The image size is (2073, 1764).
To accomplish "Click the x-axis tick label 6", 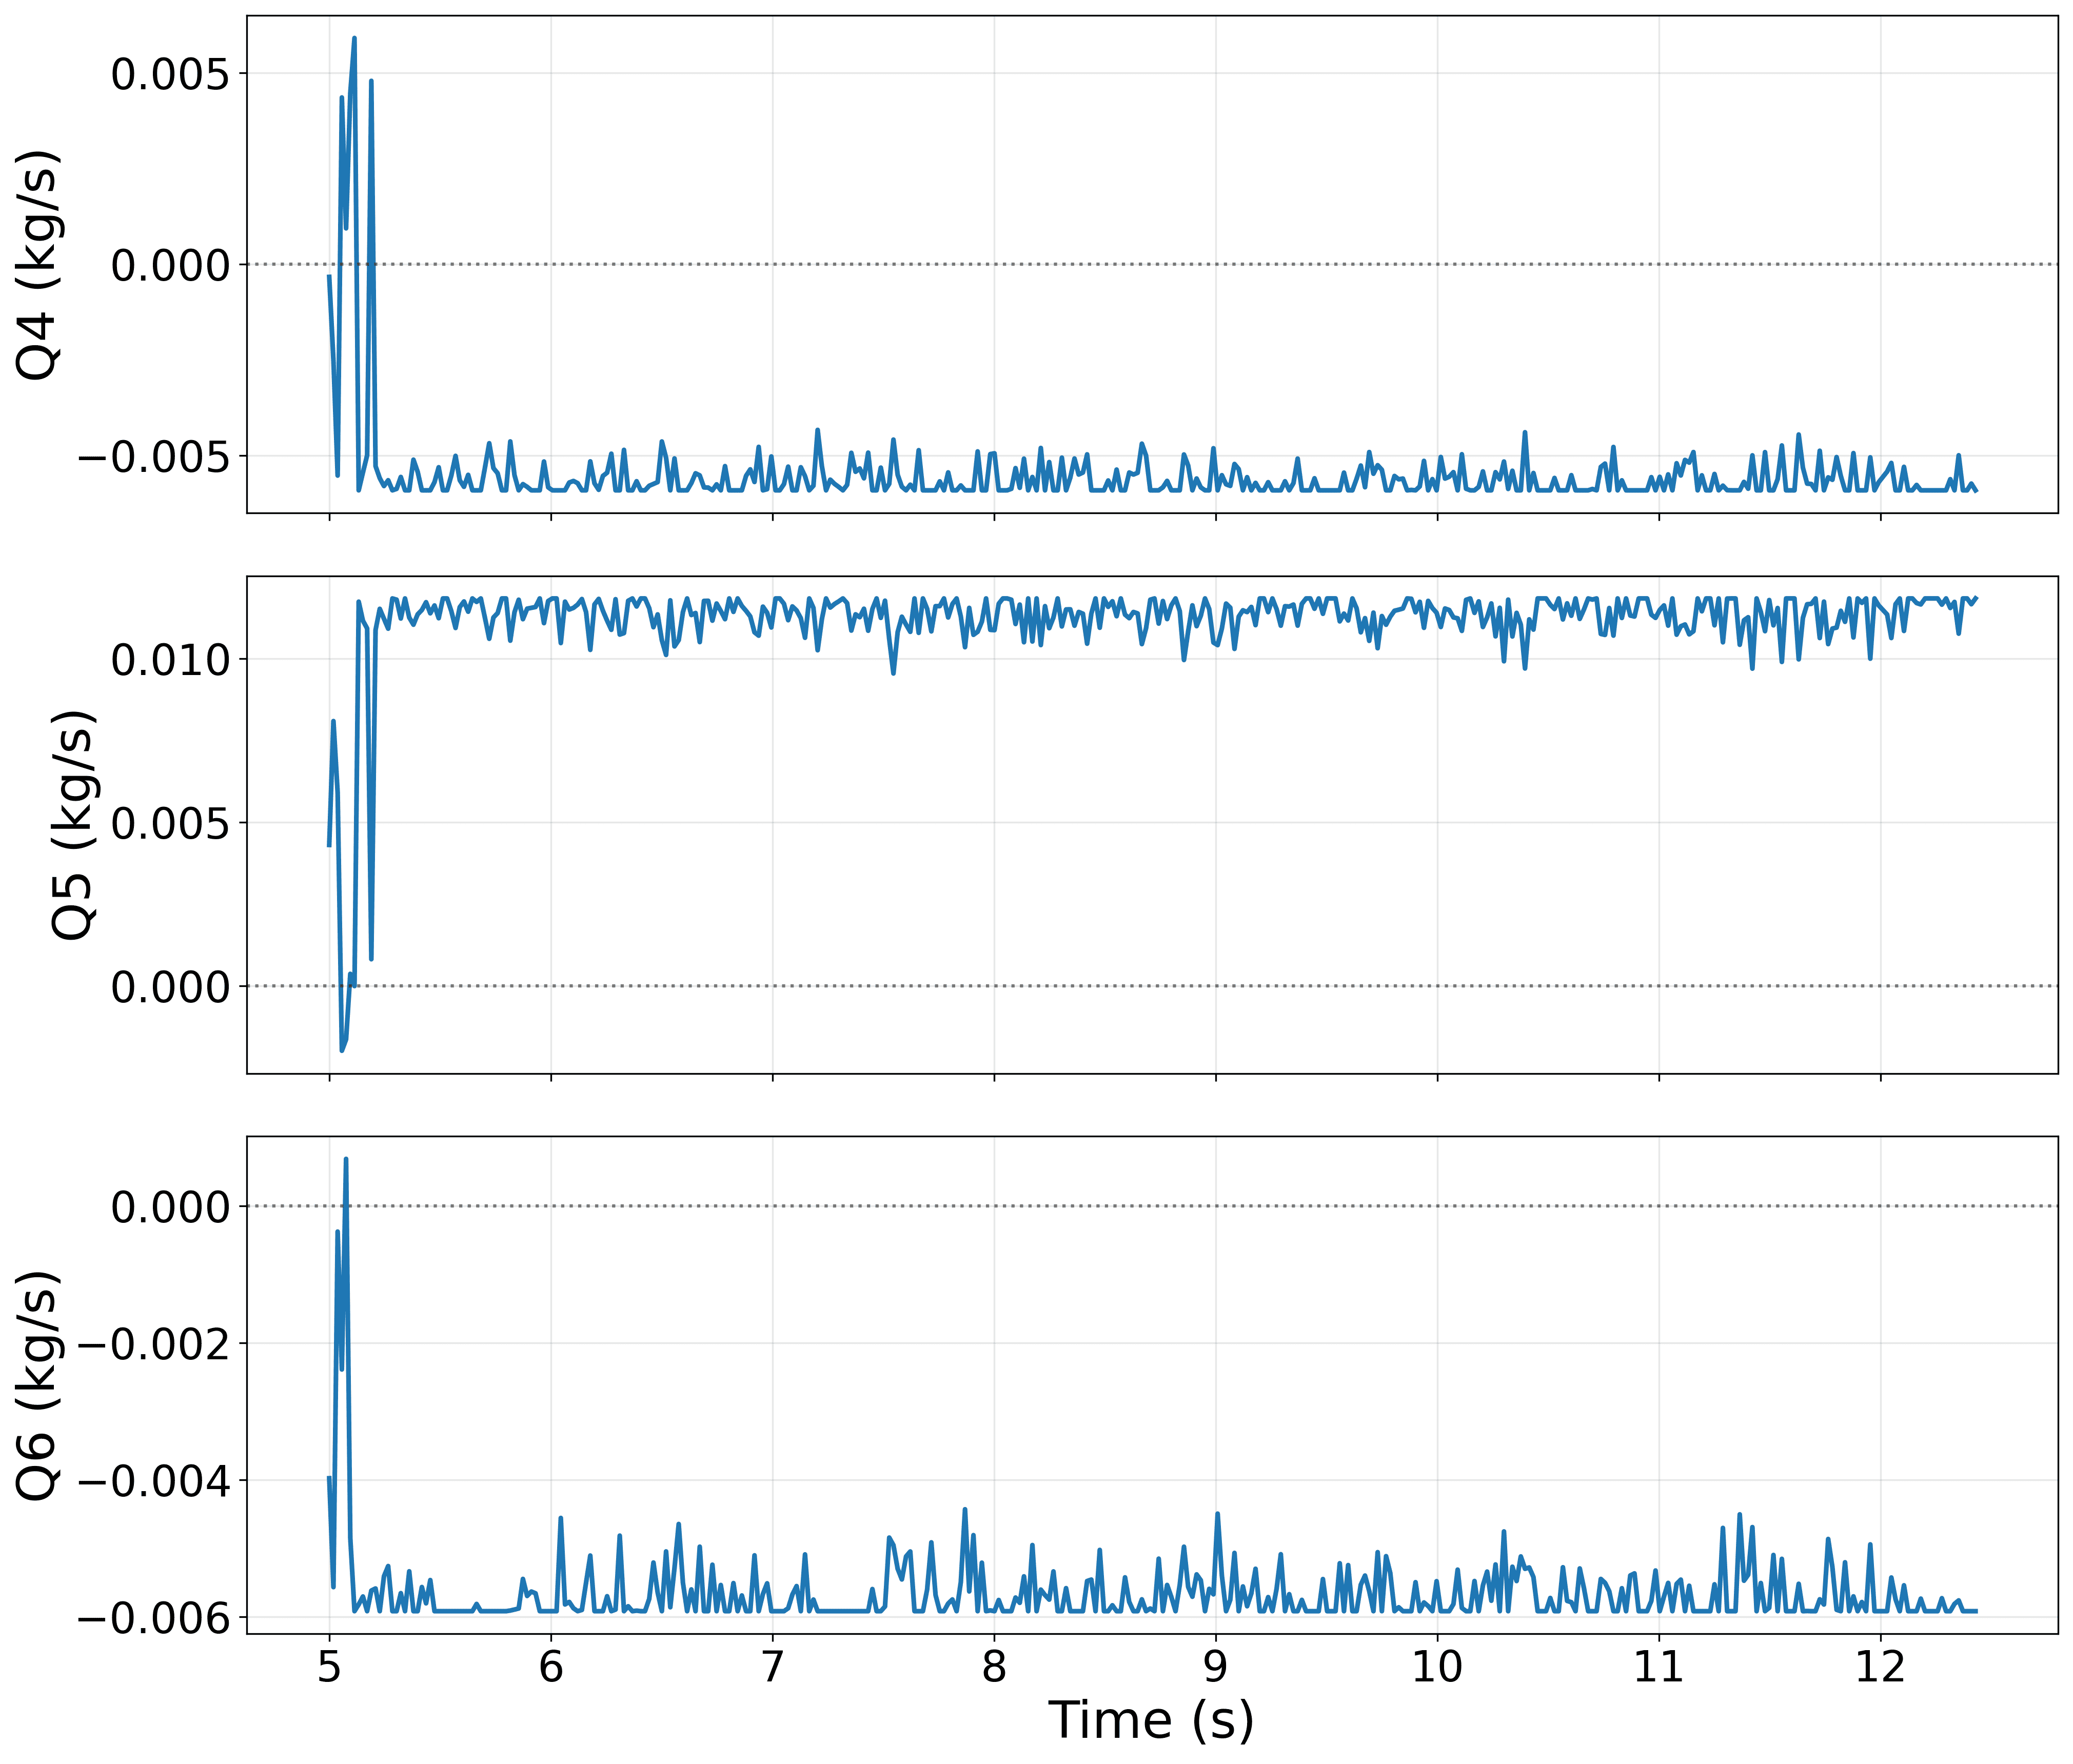I will point(551,1667).
